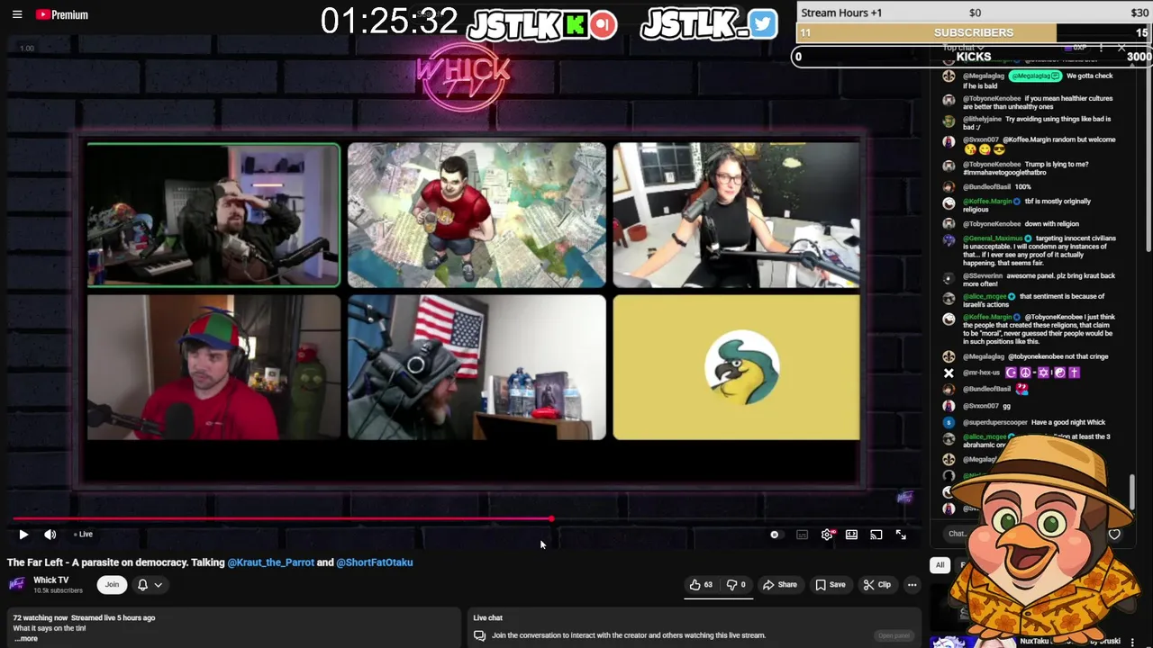Viewport: 1153px width, 648px height.
Task: Select the woman with glasses webcam tile
Action: (737, 215)
